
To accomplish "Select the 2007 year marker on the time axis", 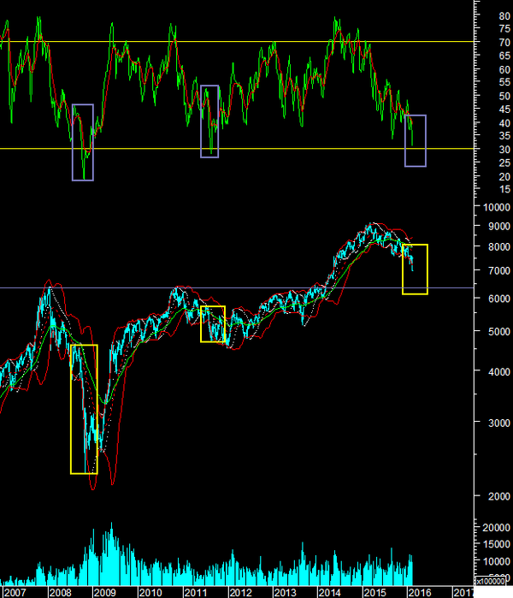I will [14, 592].
